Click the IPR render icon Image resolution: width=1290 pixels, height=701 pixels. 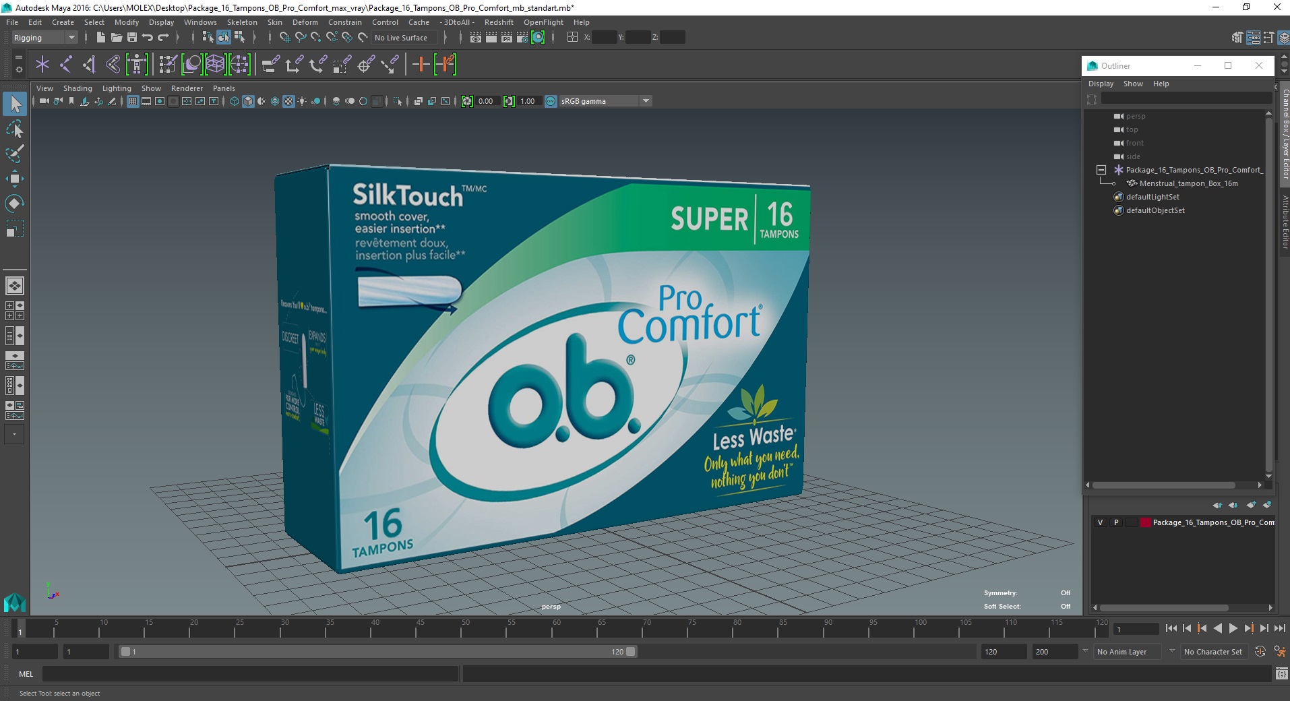tap(507, 38)
